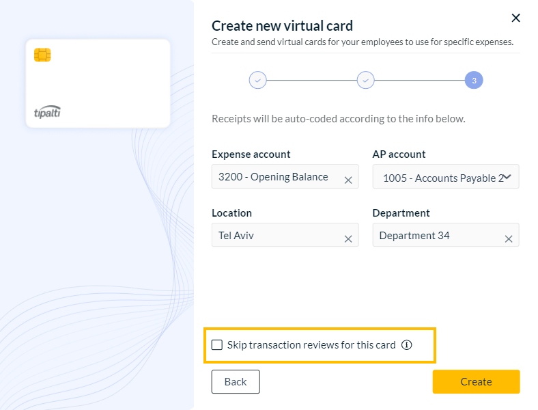Click the Department label
This screenshot has height=410, width=538.
pyautogui.click(x=401, y=213)
